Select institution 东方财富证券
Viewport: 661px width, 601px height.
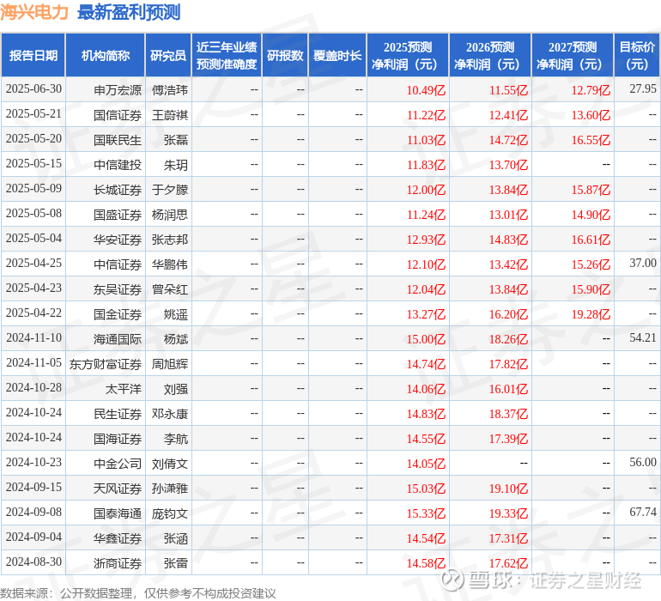[x=106, y=363]
